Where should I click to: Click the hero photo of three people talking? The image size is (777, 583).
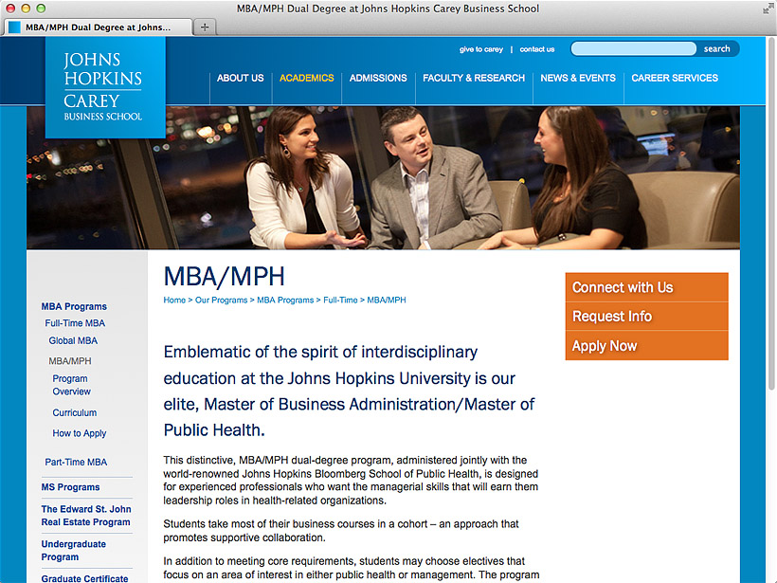[383, 177]
